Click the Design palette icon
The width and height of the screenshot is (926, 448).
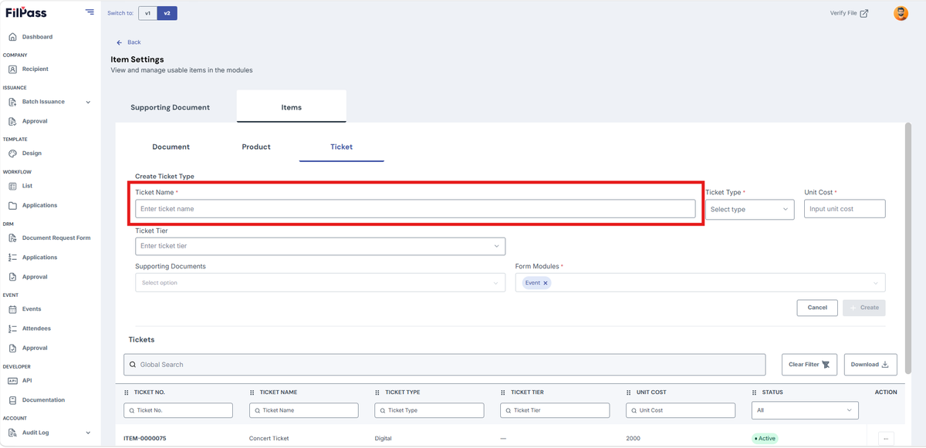click(x=12, y=153)
